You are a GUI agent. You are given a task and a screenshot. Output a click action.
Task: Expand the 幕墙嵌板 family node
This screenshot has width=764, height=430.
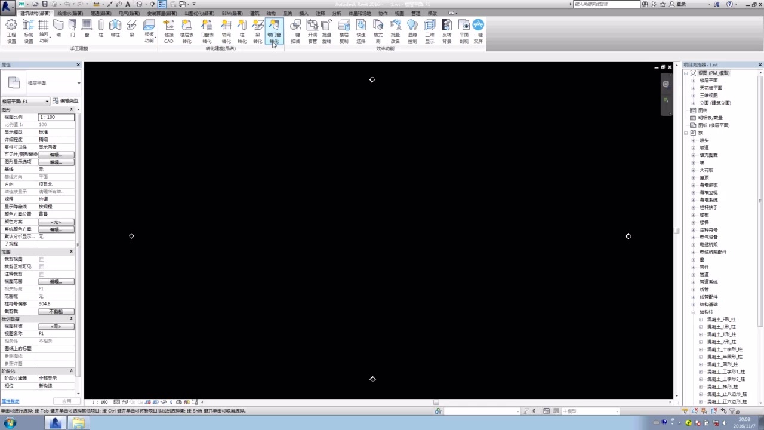(693, 185)
